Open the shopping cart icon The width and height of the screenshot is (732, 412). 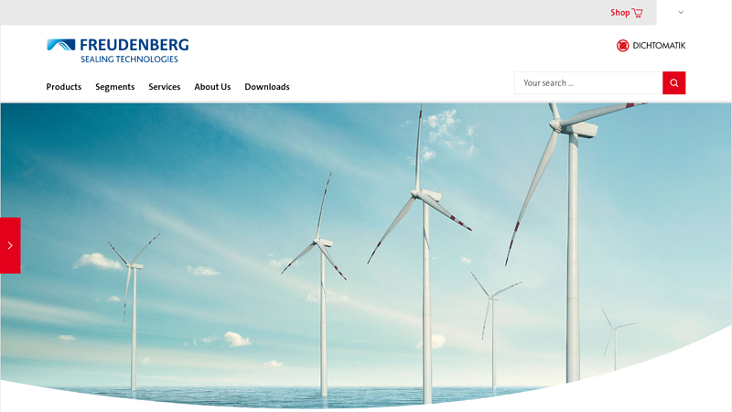tap(638, 13)
